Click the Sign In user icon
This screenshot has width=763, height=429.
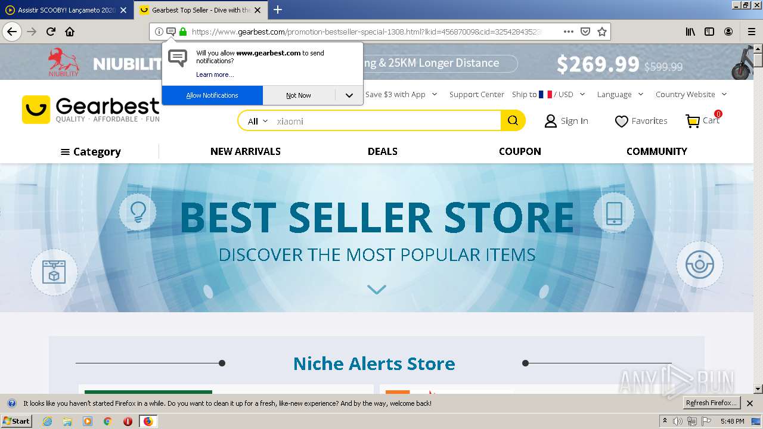tap(551, 121)
